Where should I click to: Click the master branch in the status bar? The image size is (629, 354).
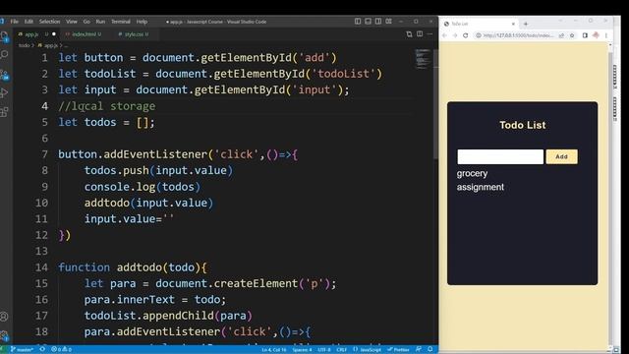pos(23,350)
